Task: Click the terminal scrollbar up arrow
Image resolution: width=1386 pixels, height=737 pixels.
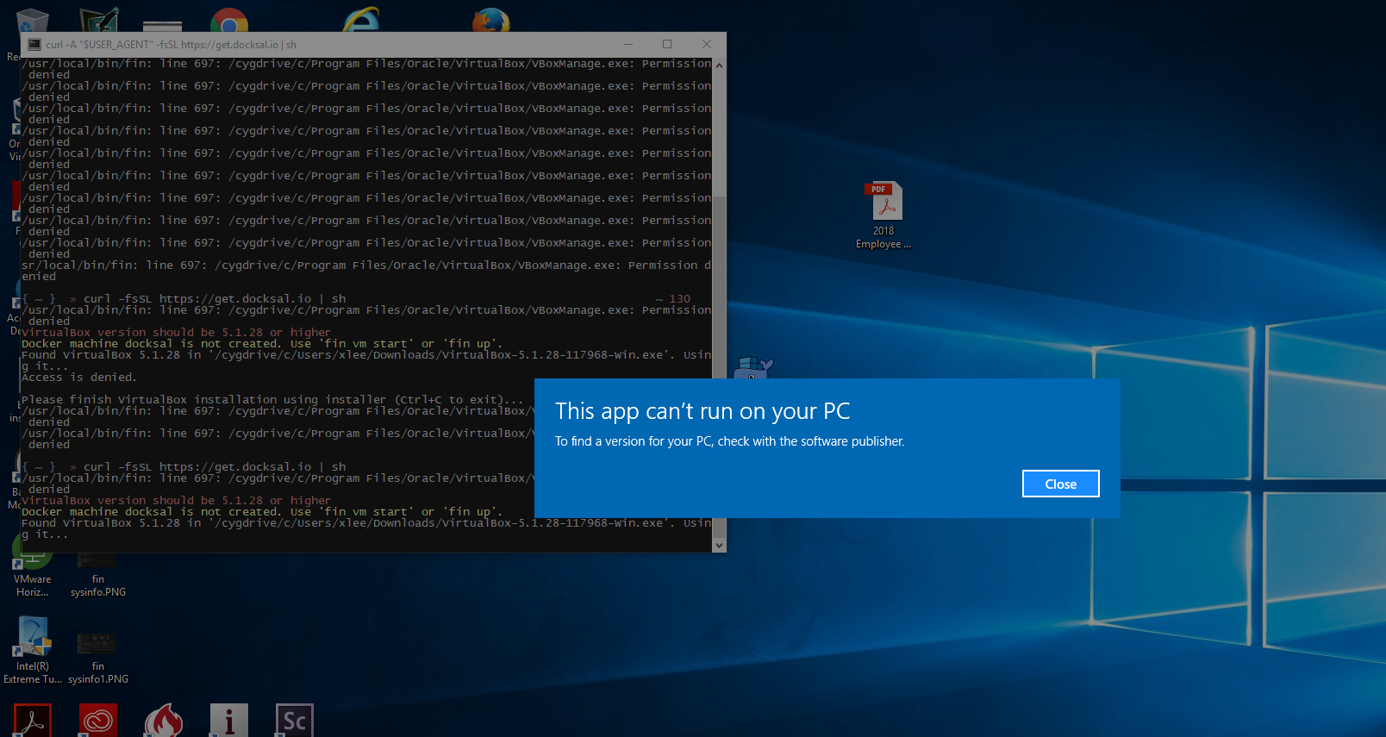Action: (x=719, y=65)
